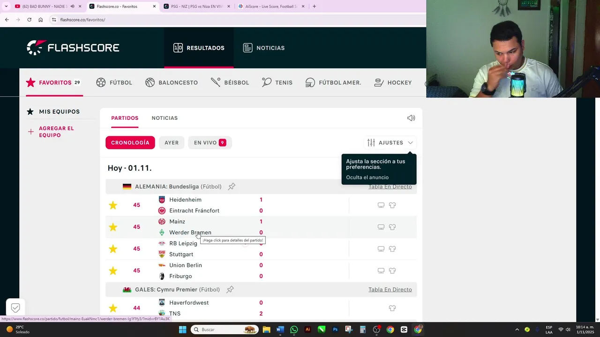Click the Flashscore logo

73,48
